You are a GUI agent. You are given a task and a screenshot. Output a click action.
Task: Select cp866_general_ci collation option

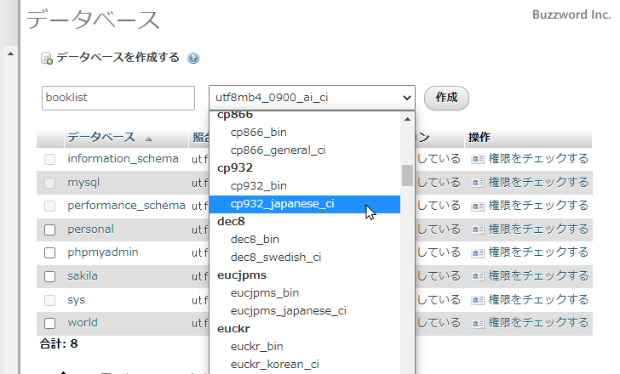(x=305, y=150)
